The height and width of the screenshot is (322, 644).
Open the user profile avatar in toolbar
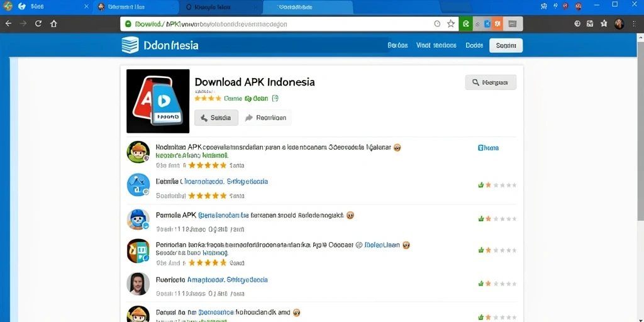pos(619,24)
